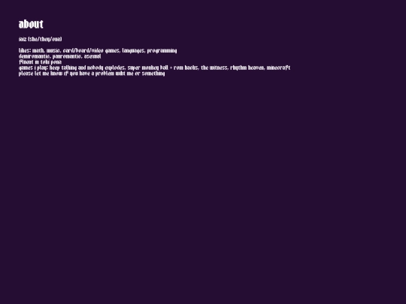This screenshot has width=406, height=304.
Task: Click the "about" page heading
Action: 31,24
